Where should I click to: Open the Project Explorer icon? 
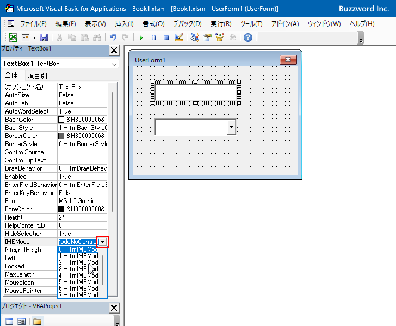point(195,37)
